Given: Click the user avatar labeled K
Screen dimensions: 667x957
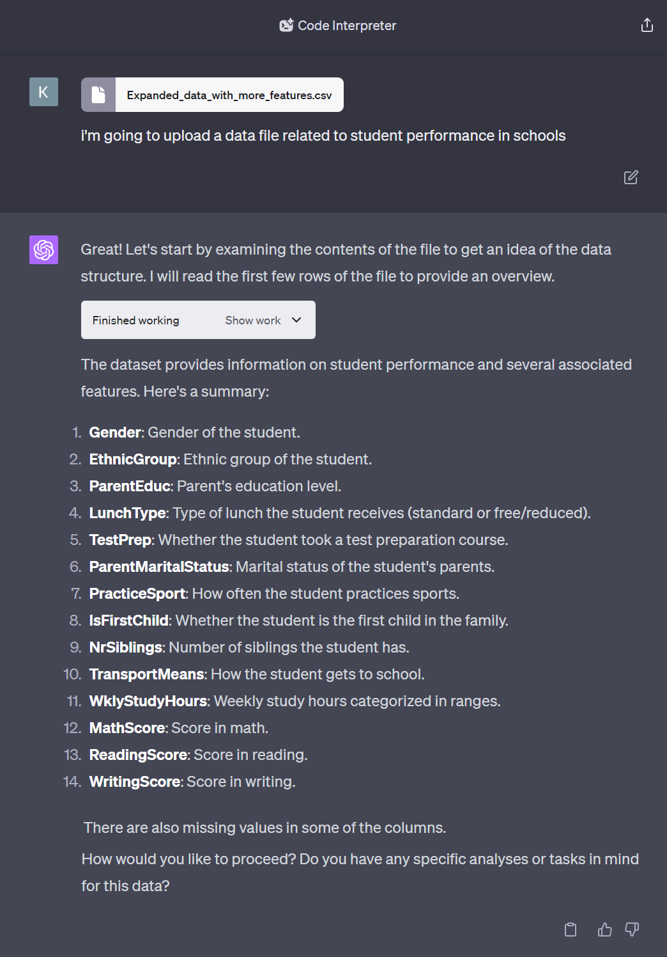Looking at the screenshot, I should click(43, 91).
